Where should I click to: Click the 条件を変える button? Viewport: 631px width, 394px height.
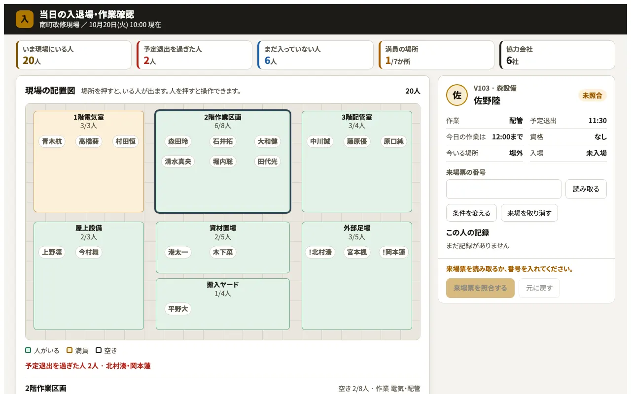[x=471, y=213]
